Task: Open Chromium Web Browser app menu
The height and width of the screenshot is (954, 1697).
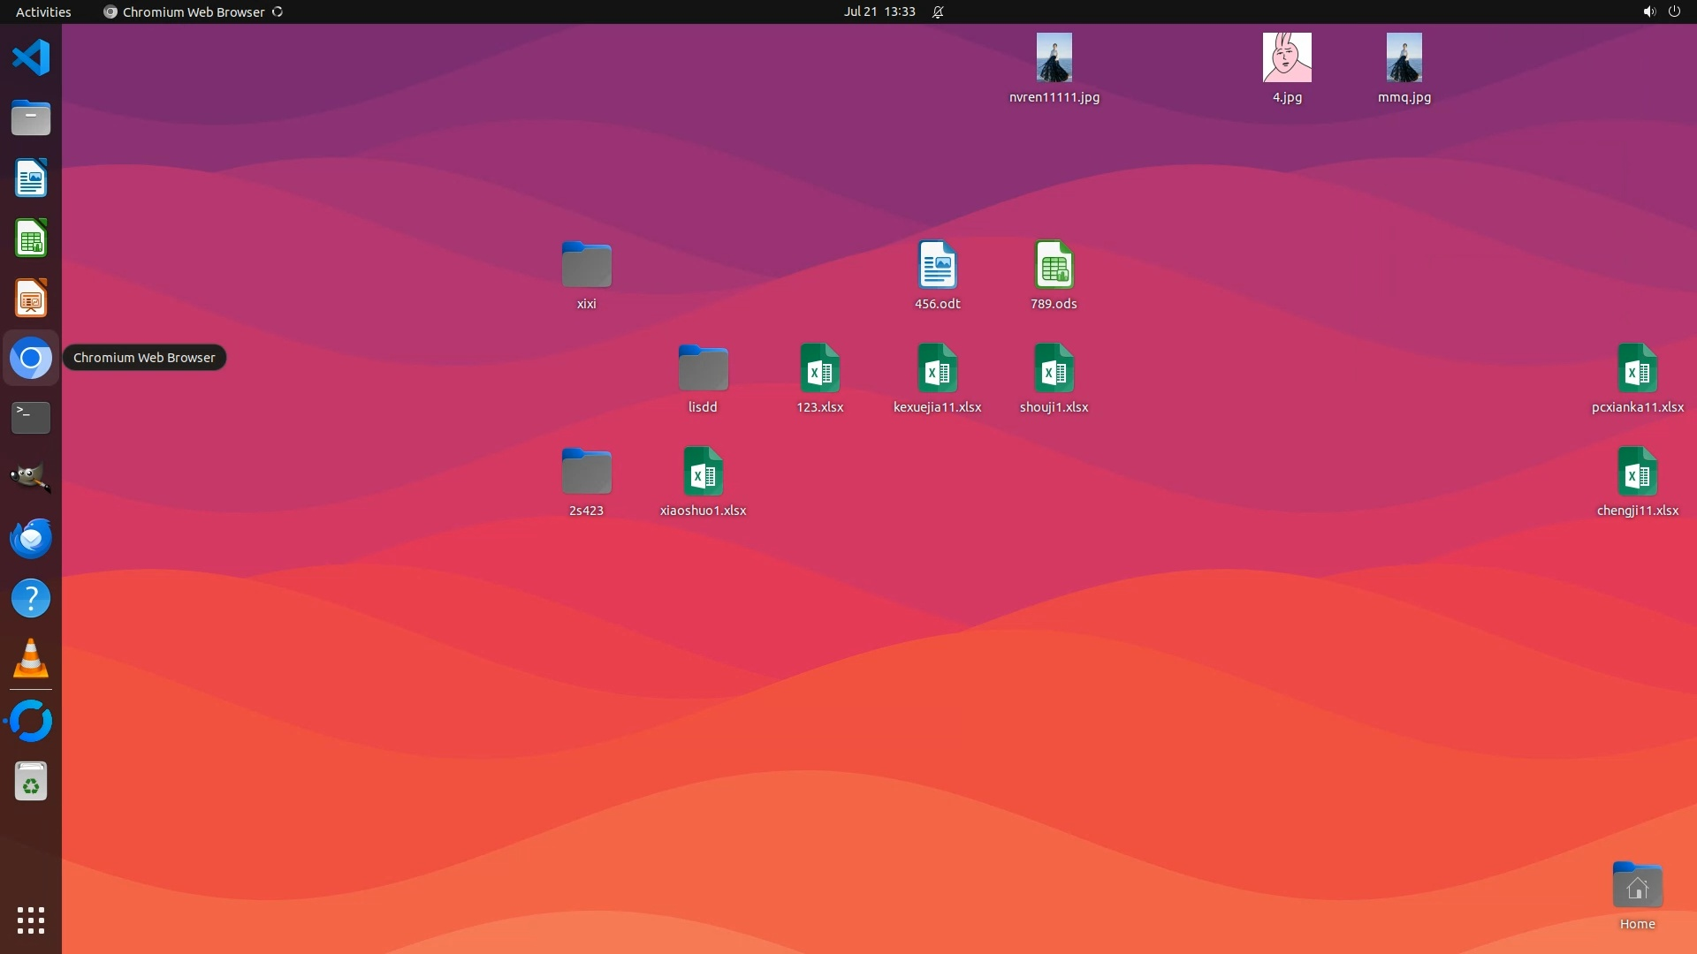Action: pos(193,11)
